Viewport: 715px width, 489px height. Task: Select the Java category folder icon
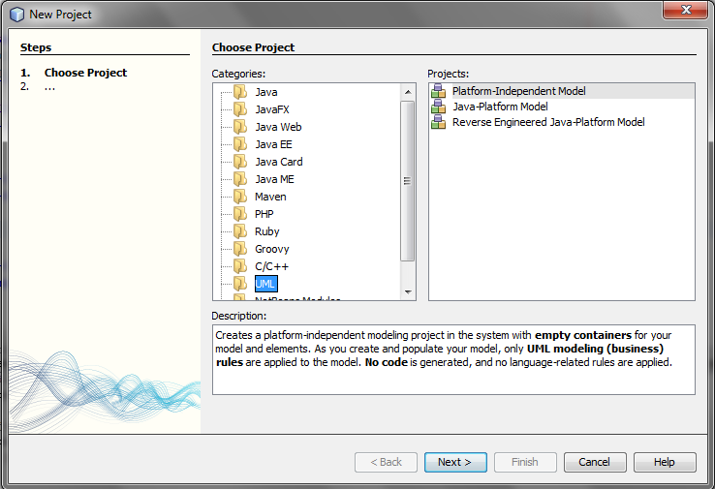click(x=240, y=92)
